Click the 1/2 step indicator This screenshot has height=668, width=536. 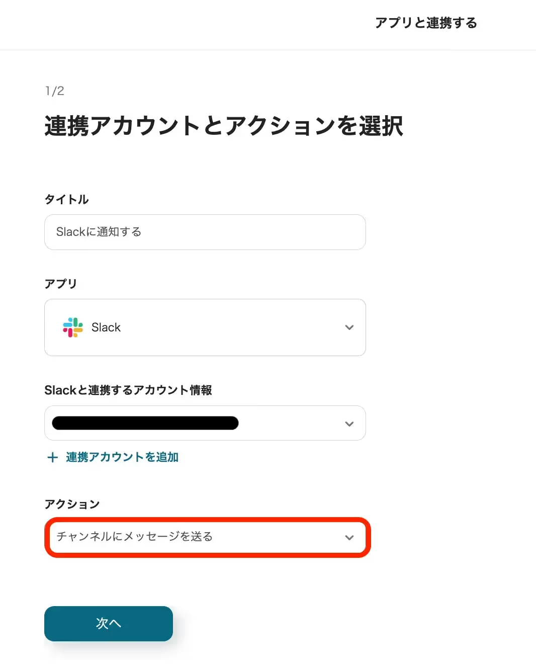[55, 91]
